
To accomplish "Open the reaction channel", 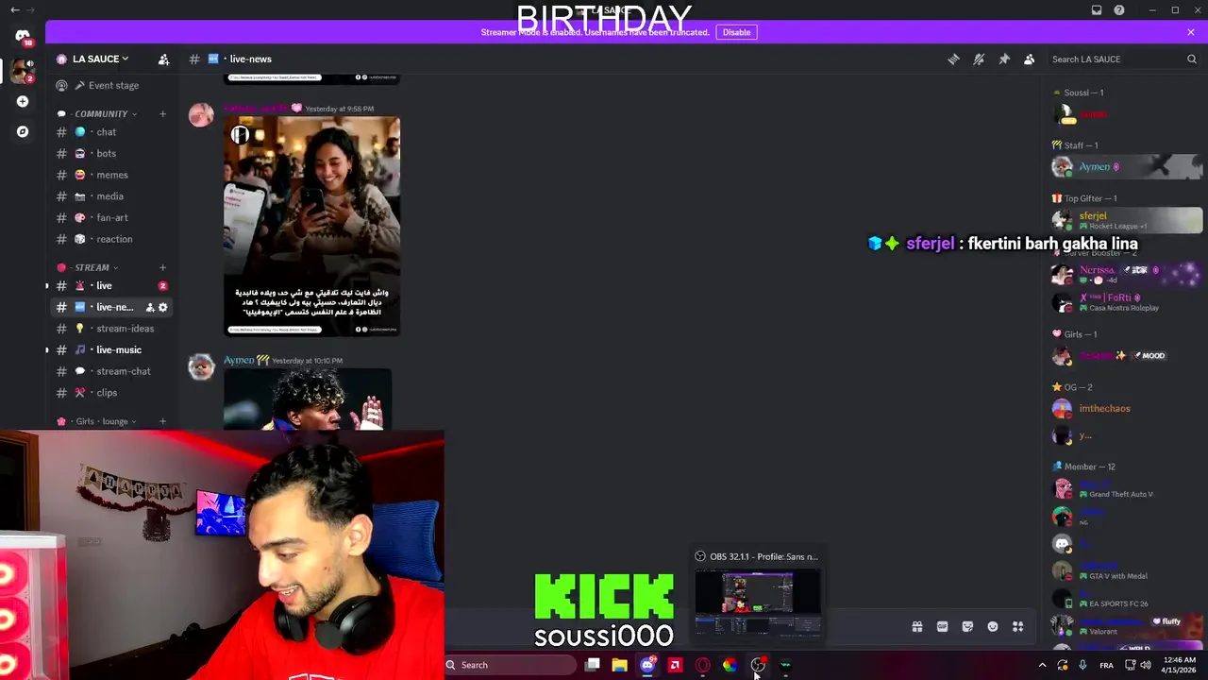I will (113, 239).
